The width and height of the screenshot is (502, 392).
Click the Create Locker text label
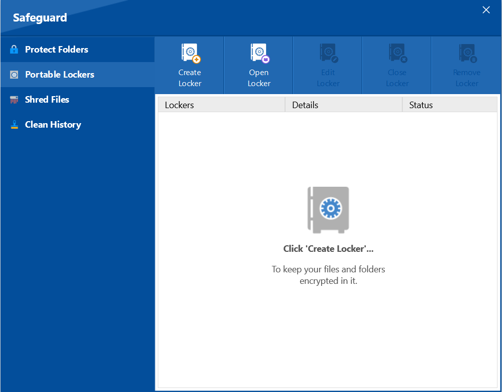(x=190, y=78)
